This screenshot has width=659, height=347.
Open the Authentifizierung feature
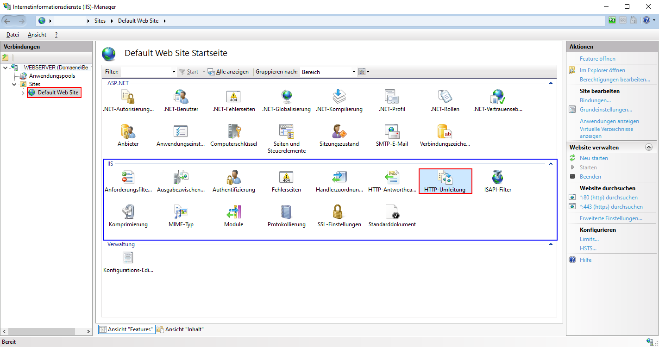point(233,181)
